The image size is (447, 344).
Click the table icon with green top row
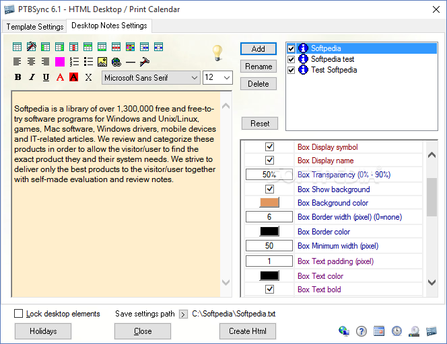88,47
